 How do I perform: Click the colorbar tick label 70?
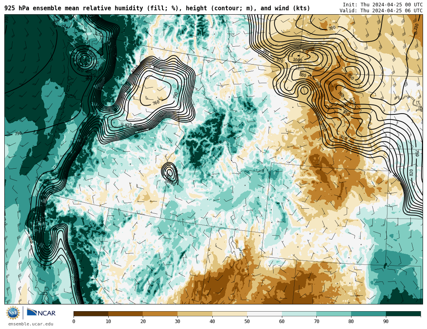[316, 321]
